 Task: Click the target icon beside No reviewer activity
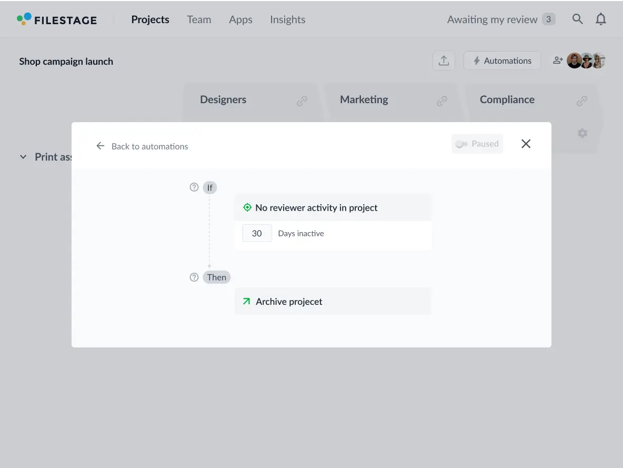click(x=247, y=207)
